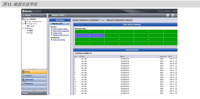
Task: Collapse the Storage Pools tree node
Action: coord(23,24)
